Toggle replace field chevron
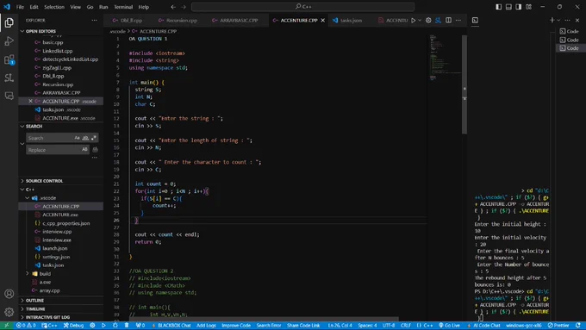The width and height of the screenshot is (586, 330). point(22,144)
